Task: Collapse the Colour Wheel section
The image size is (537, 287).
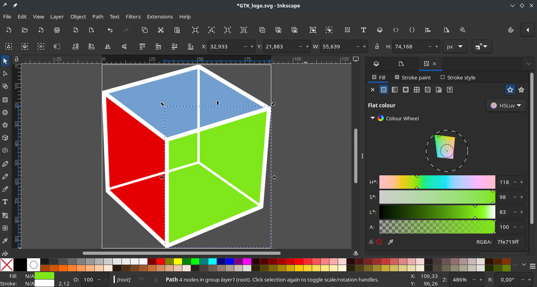Action: (372, 118)
